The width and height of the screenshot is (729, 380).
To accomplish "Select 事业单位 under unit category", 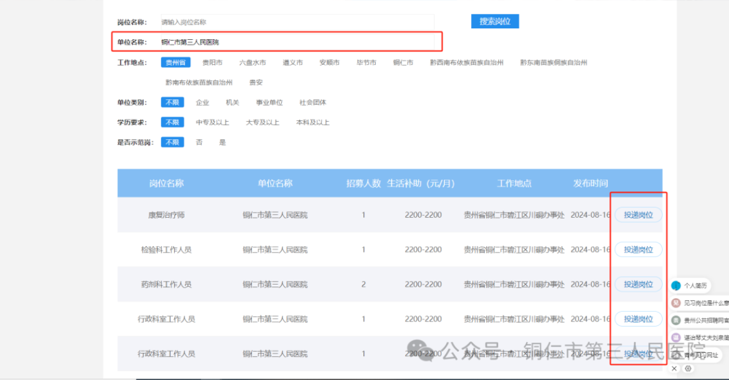I will coord(269,102).
